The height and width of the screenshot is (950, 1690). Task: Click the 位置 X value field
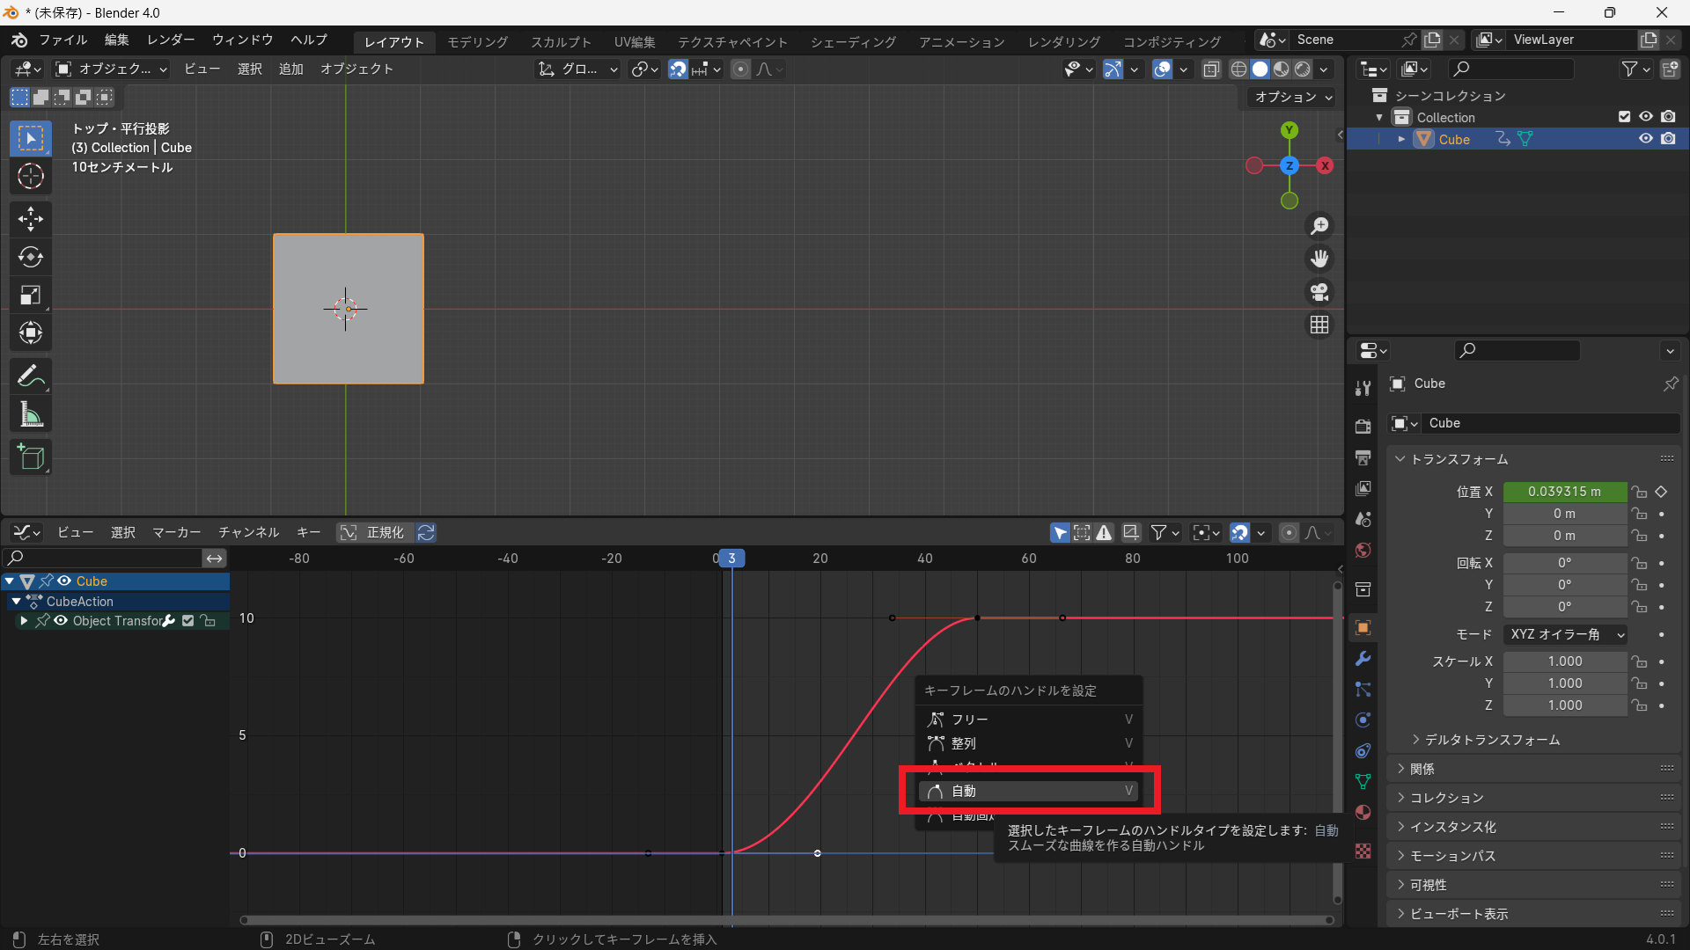pyautogui.click(x=1564, y=492)
